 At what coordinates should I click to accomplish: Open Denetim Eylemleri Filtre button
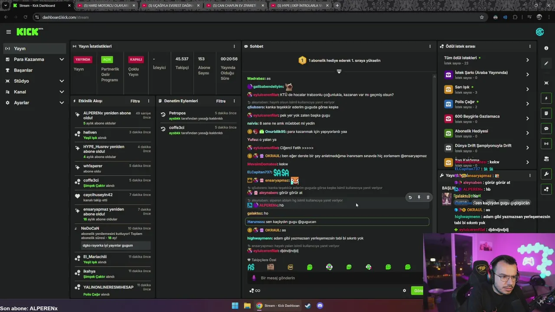(221, 101)
